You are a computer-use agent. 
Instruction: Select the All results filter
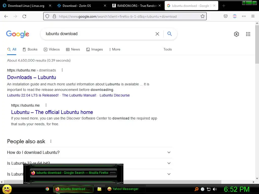(12, 49)
